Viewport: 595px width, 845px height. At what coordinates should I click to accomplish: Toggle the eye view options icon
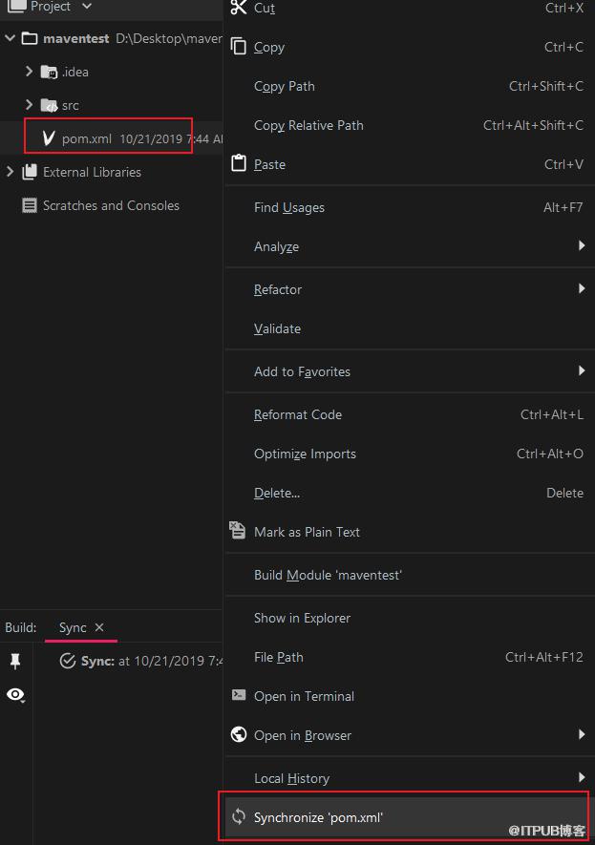(15, 695)
